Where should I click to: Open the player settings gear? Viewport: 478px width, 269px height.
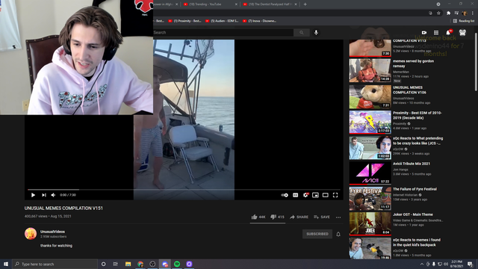tap(305, 195)
